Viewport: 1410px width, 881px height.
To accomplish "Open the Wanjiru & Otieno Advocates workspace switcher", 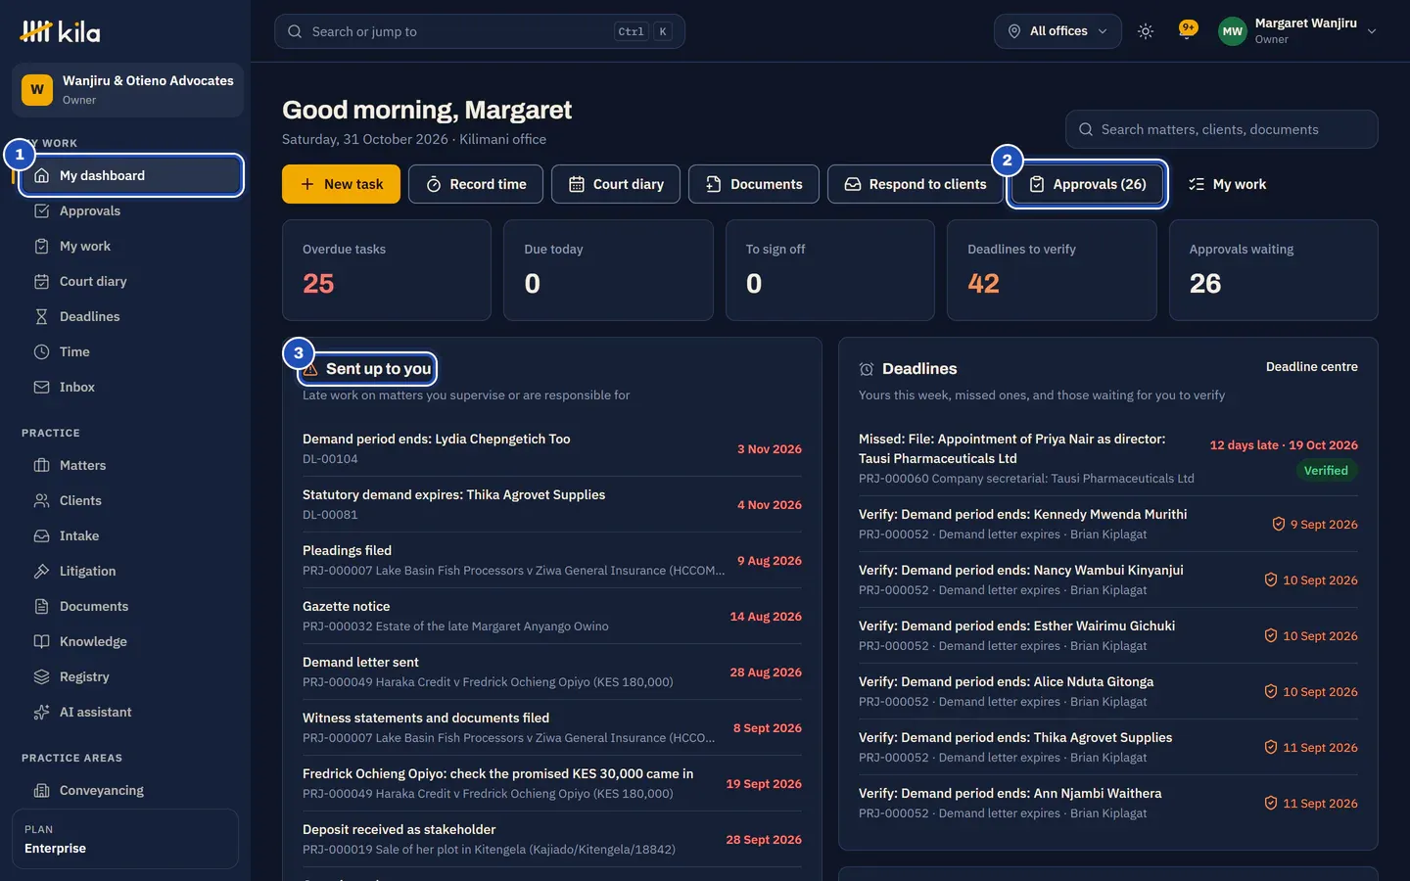I will [x=127, y=90].
